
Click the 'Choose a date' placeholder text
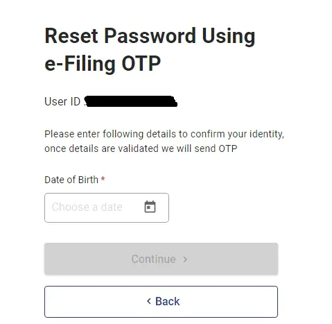pos(87,207)
